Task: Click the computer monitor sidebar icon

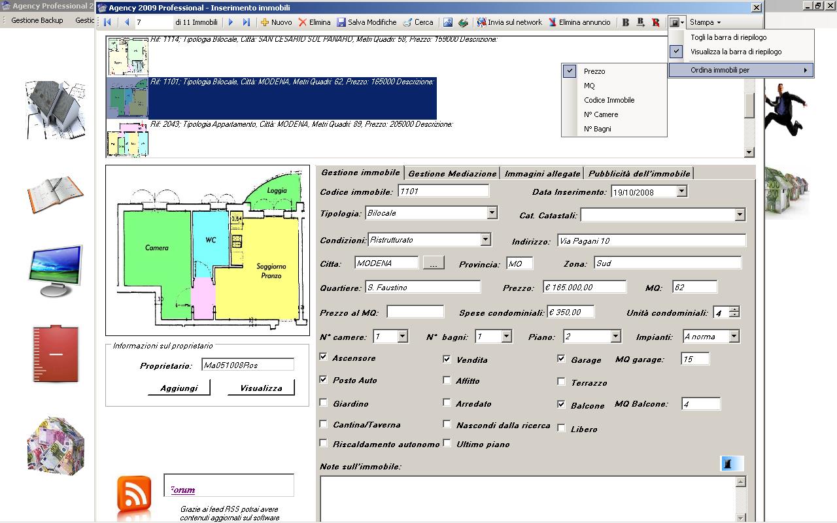Action: [x=56, y=271]
